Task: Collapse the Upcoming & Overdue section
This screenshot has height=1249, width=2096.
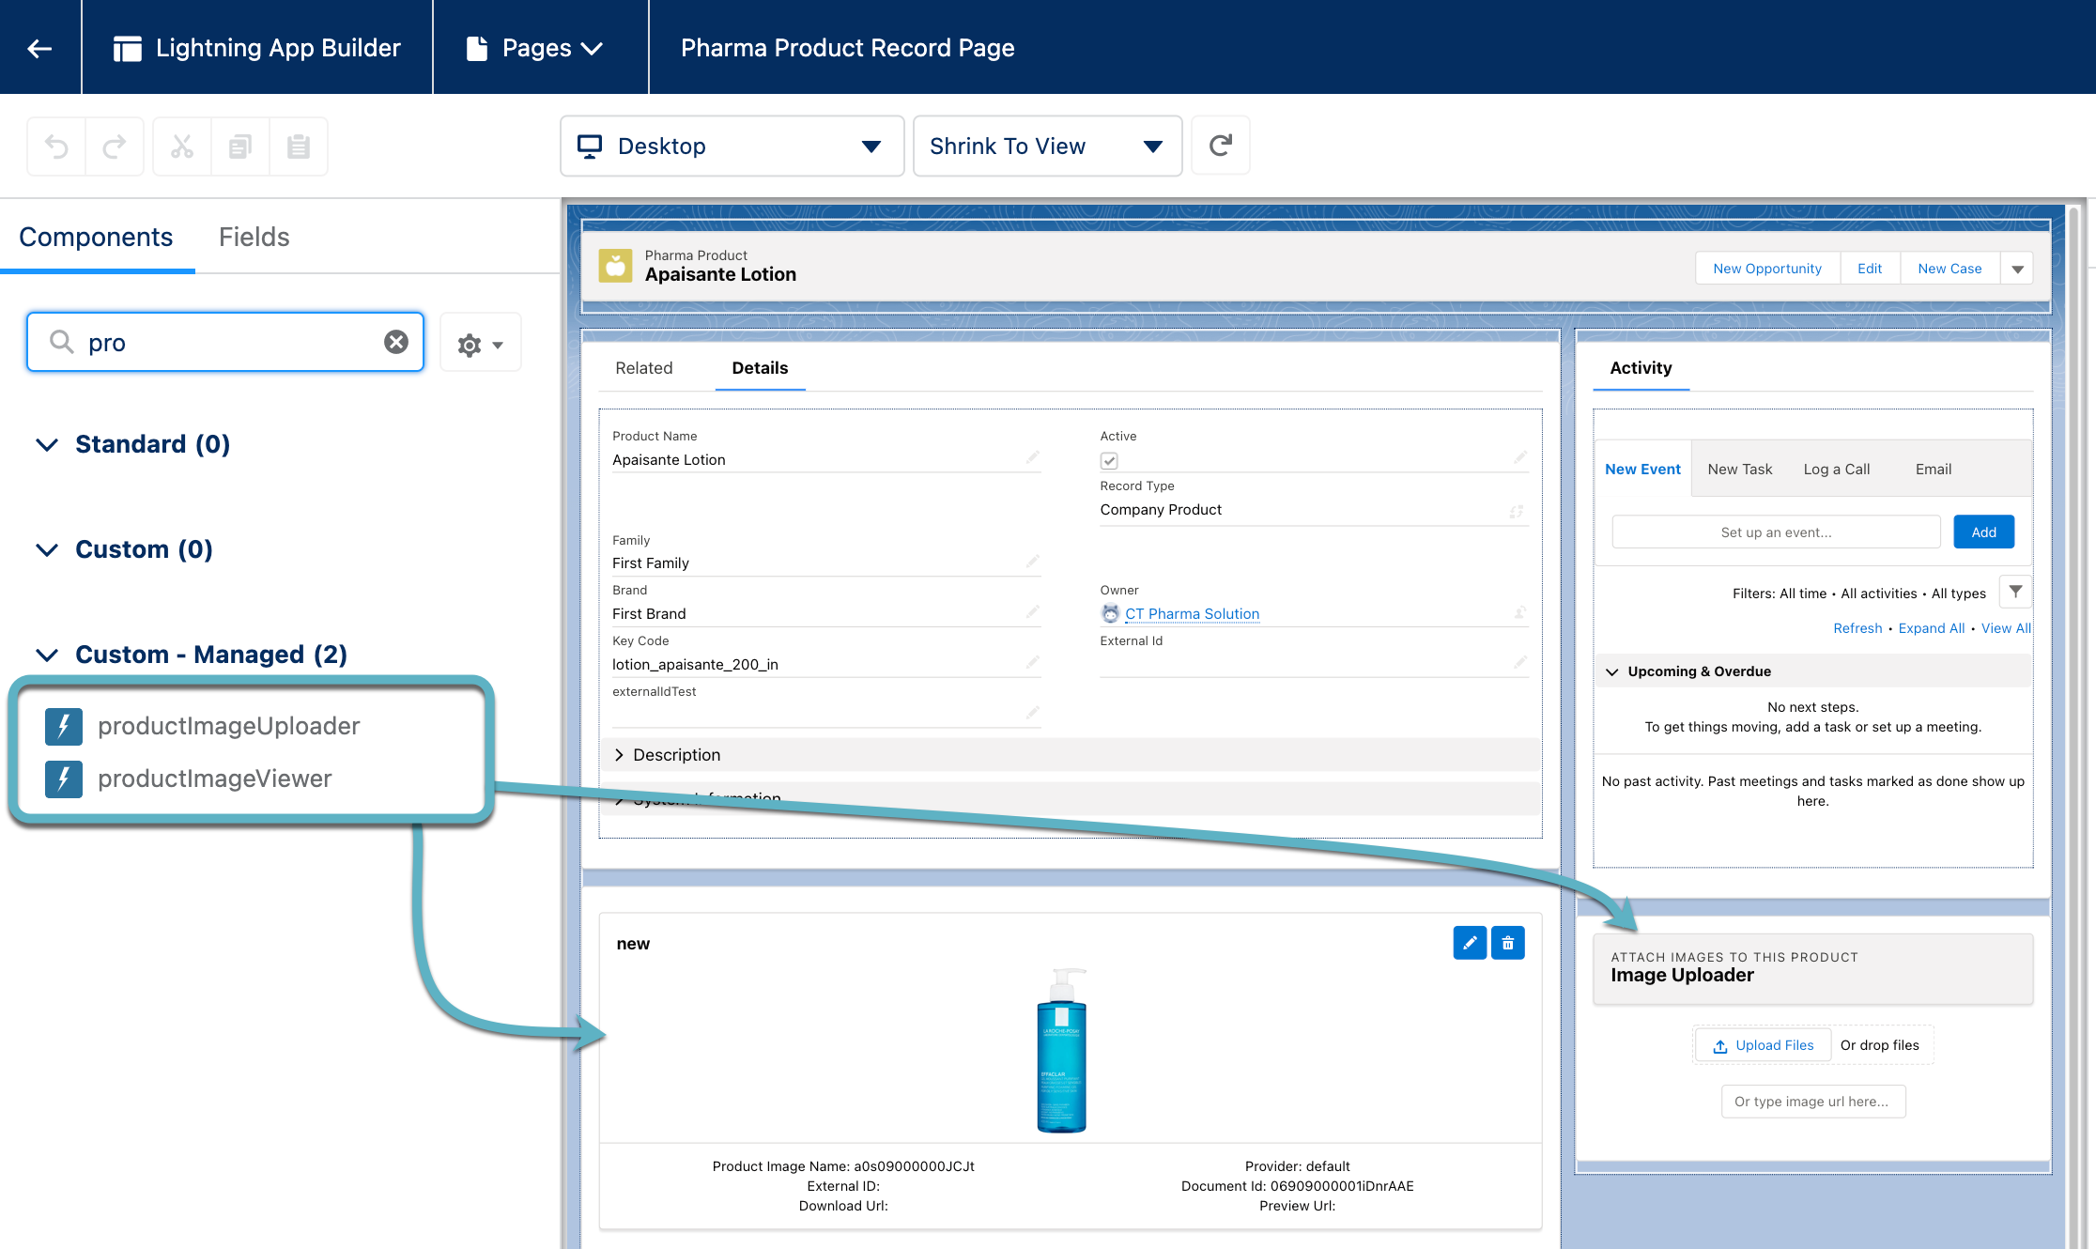Action: tap(1612, 671)
